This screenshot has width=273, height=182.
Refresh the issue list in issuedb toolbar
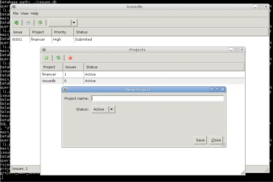click(x=40, y=22)
